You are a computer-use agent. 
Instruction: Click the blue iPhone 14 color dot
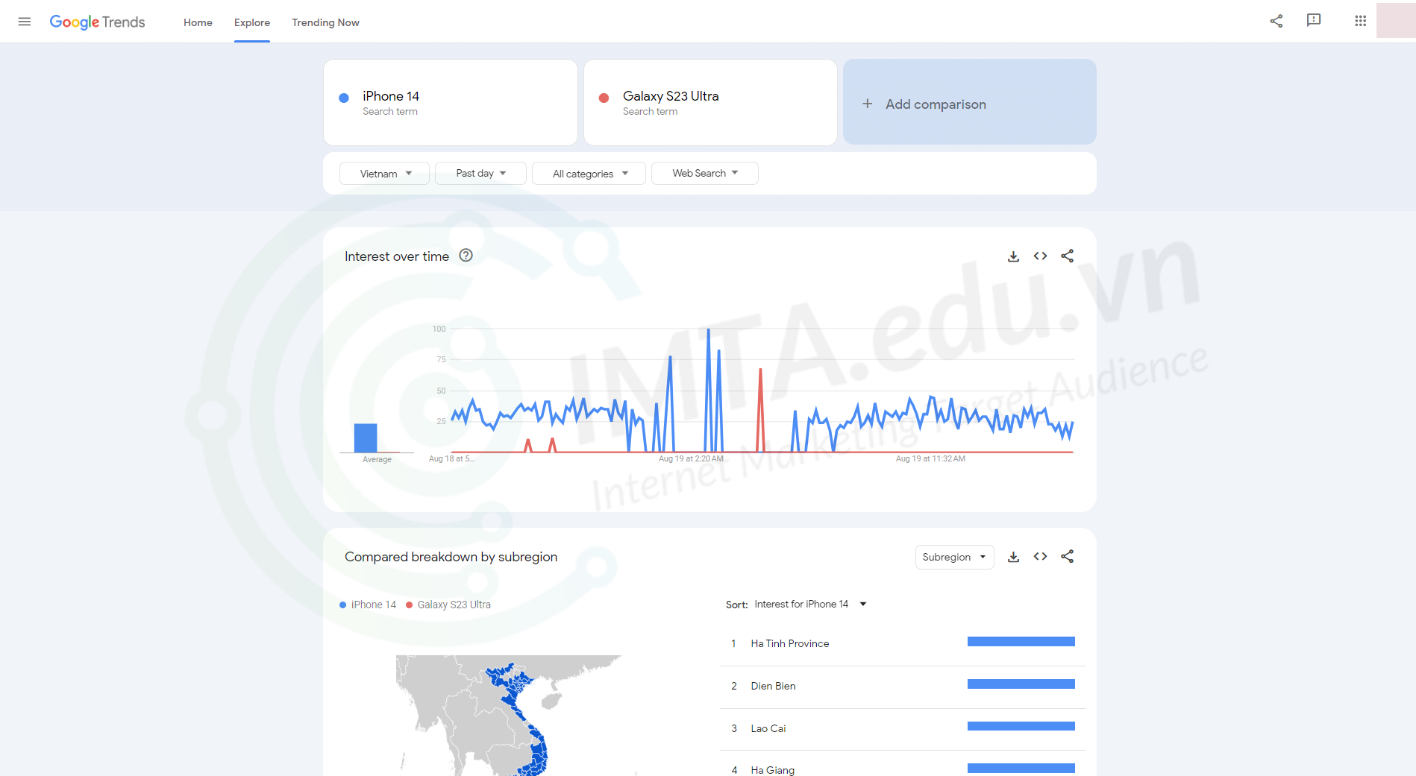click(344, 98)
